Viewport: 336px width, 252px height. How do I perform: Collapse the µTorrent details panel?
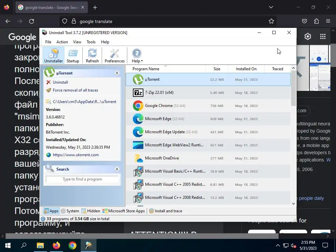(117, 73)
